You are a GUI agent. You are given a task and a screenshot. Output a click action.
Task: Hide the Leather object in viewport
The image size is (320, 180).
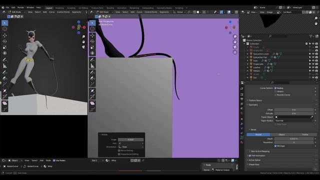pos(313,67)
